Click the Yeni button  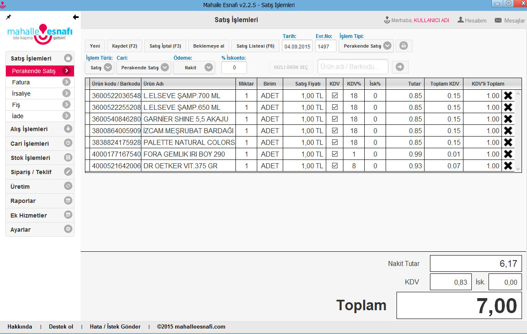tap(95, 46)
